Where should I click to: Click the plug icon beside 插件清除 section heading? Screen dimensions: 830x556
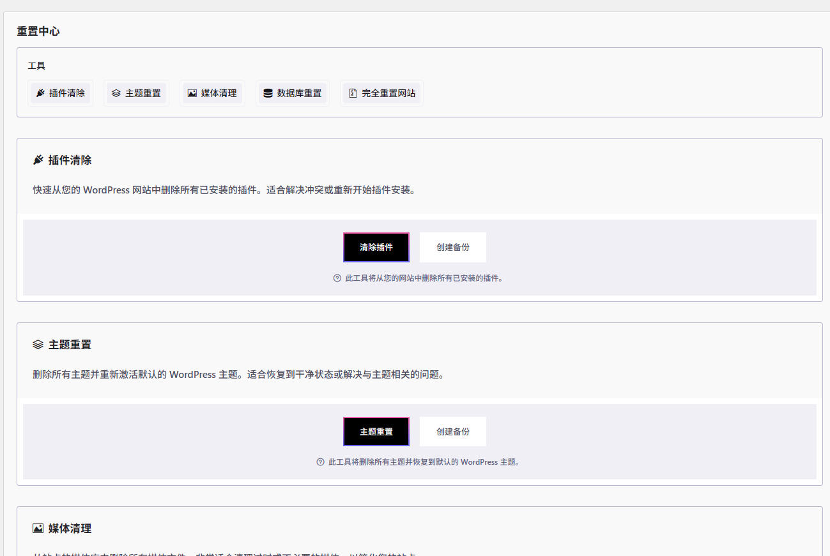pyautogui.click(x=38, y=160)
